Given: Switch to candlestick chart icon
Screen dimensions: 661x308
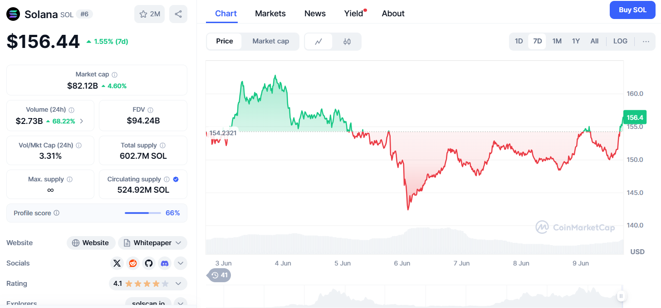Looking at the screenshot, I should click(347, 42).
